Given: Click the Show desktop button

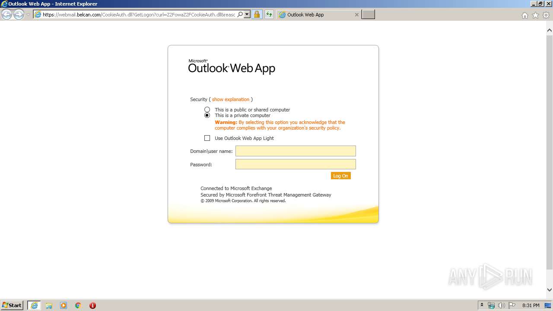Looking at the screenshot, I should pyautogui.click(x=548, y=305).
